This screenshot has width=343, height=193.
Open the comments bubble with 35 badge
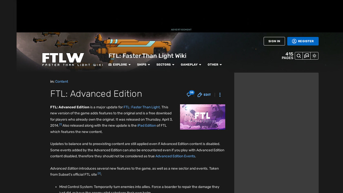point(190,94)
